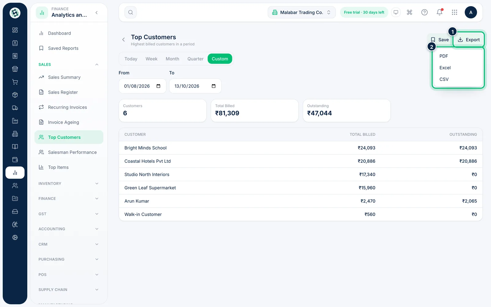The height and width of the screenshot is (307, 491).
Task: Open the From date calendar picker icon
Action: (x=158, y=86)
